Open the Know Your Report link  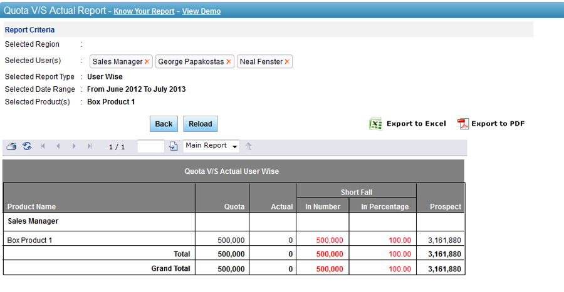(144, 11)
